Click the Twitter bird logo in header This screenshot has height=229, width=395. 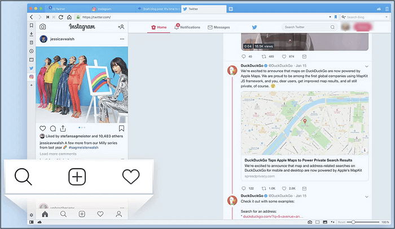(x=254, y=27)
